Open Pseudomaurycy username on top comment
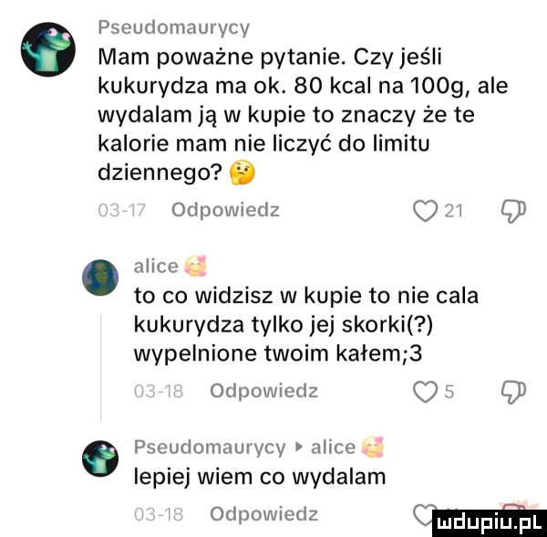The width and height of the screenshot is (547, 537). click(x=174, y=28)
